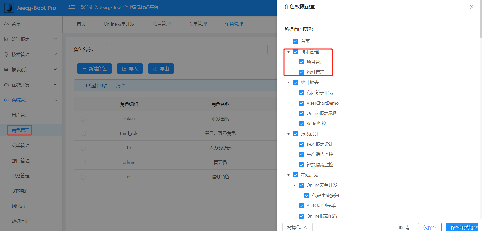
Task: Uncheck the 首页 permission checkbox
Action: click(295, 41)
